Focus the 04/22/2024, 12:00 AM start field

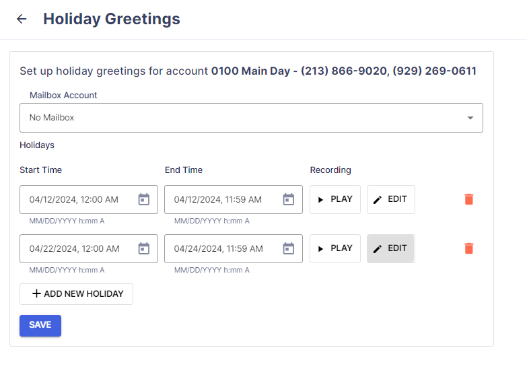click(x=89, y=248)
